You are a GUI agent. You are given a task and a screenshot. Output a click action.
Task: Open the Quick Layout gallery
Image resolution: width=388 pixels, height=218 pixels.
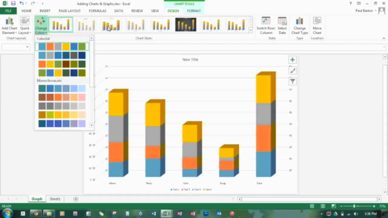pyautogui.click(x=25, y=25)
